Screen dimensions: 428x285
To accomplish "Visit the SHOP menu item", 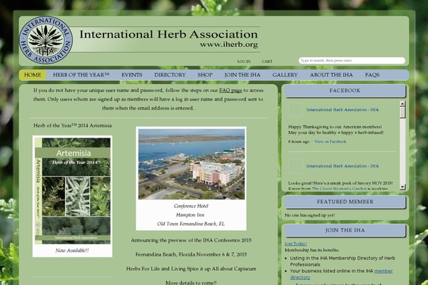I will pyautogui.click(x=205, y=75).
